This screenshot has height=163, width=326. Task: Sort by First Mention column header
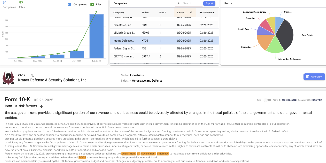click(207, 12)
